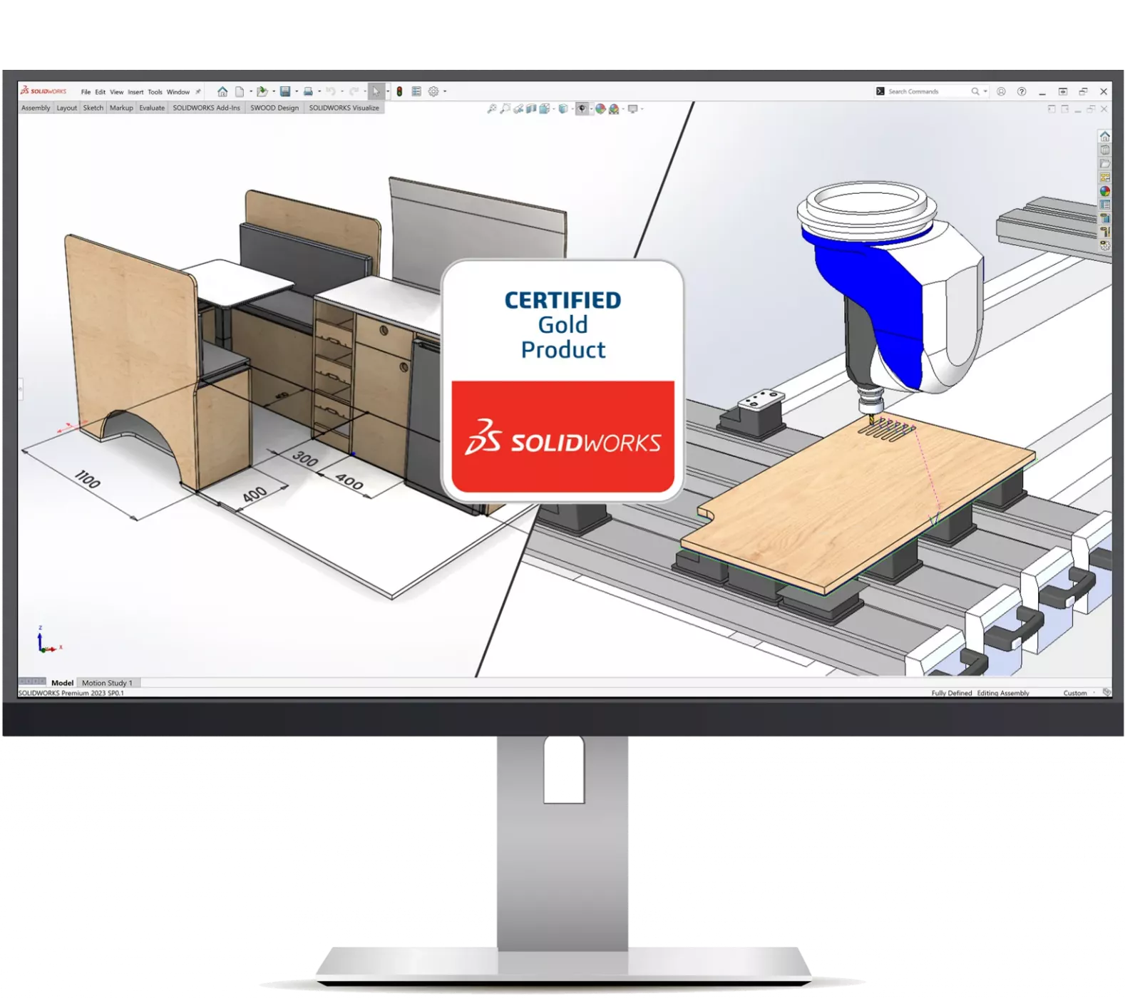Click the Print icon
The image size is (1125, 998).
308,91
